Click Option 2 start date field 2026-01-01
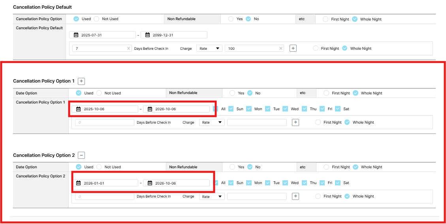This screenshot has width=446, height=224. click(x=105, y=183)
